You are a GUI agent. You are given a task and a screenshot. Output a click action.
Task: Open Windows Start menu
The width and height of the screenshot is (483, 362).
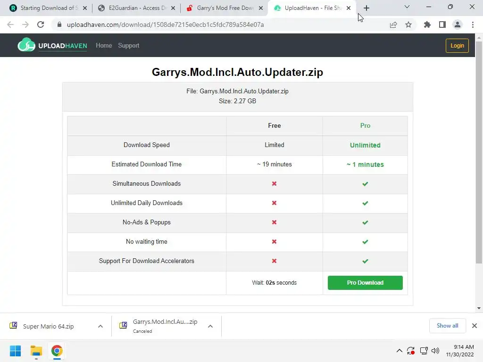16,351
